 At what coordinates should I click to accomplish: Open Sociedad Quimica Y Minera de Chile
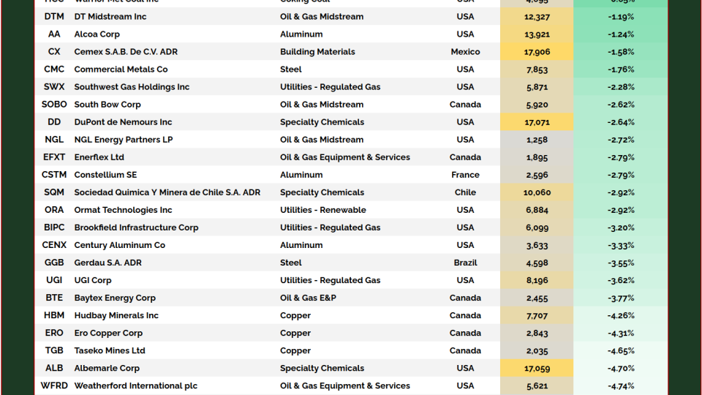[167, 192]
